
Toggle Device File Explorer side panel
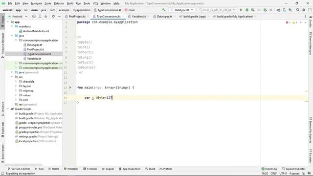[311, 130]
